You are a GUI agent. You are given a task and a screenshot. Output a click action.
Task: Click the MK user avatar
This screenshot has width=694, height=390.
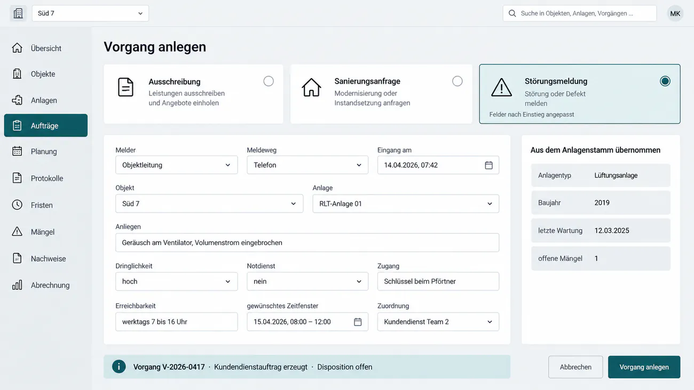[x=675, y=13]
